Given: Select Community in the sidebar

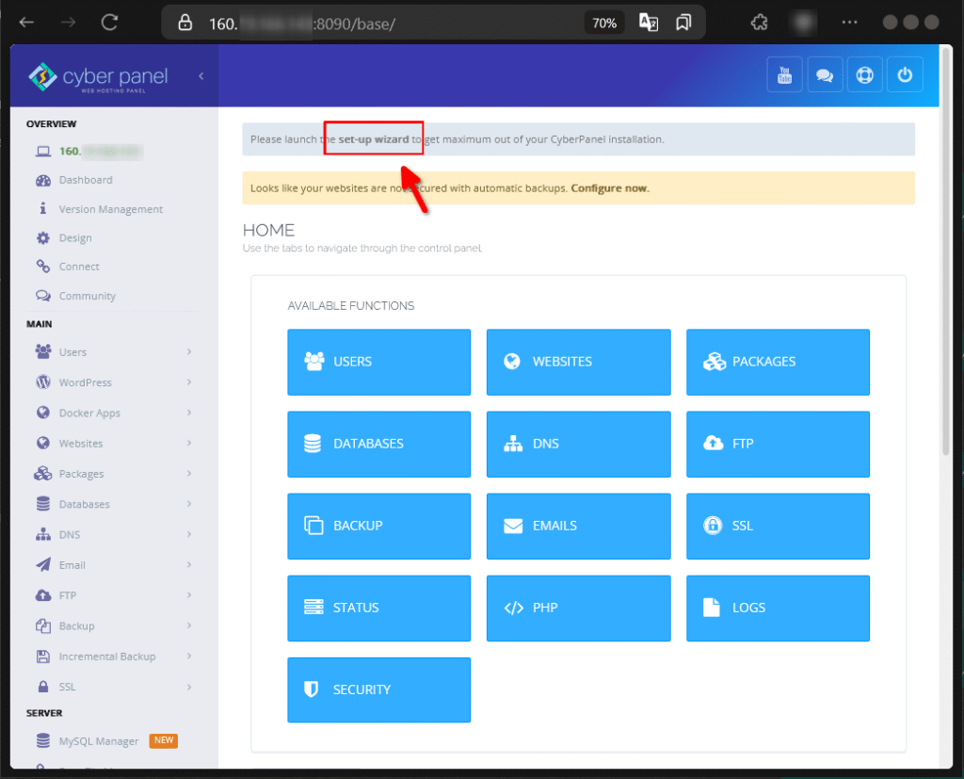Looking at the screenshot, I should click(88, 296).
